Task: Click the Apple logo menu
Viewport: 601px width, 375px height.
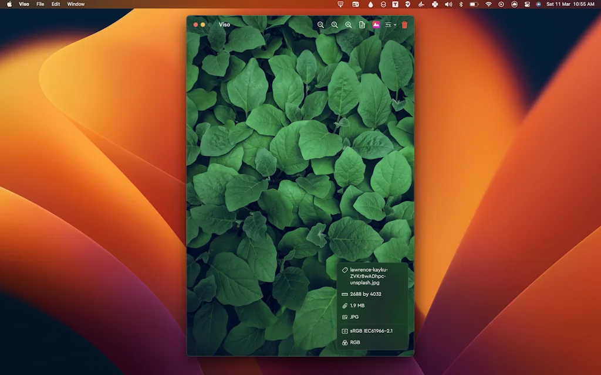Action: coord(9,4)
